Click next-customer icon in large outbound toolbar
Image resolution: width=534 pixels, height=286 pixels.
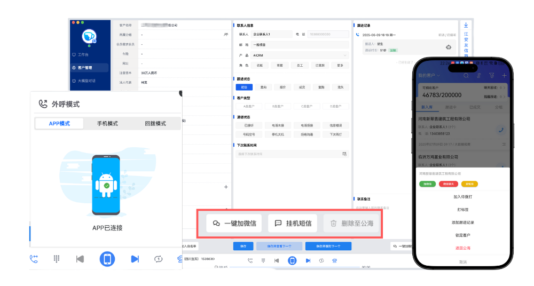pos(135,259)
